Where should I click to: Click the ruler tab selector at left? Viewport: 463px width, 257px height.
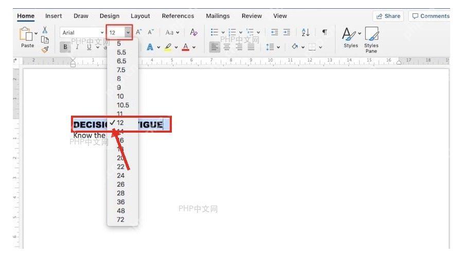[15, 61]
